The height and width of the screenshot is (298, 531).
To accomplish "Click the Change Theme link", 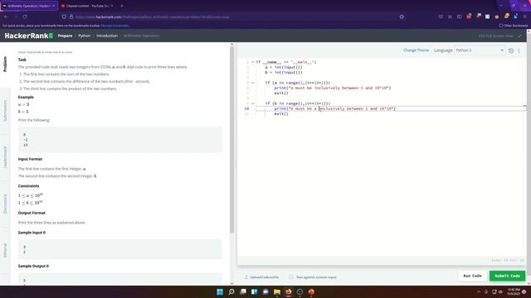I will tap(416, 50).
